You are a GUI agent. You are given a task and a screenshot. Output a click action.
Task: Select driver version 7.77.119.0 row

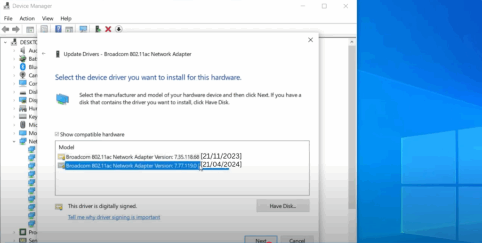tap(150, 165)
